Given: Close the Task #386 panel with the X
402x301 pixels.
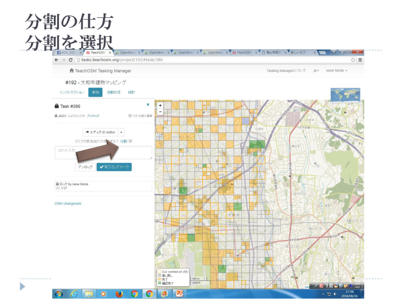Looking at the screenshot, I should [148, 104].
